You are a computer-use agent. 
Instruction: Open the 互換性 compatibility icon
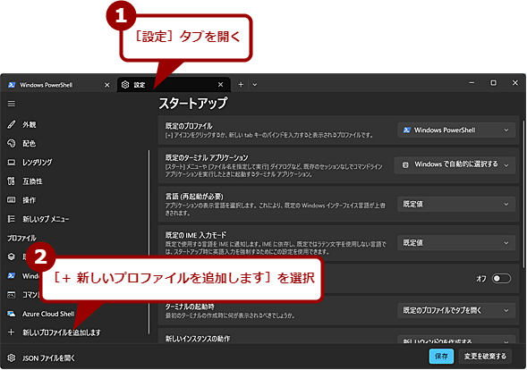point(12,181)
